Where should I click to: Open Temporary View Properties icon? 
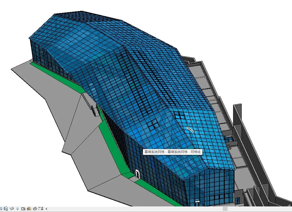[x=23, y=209]
